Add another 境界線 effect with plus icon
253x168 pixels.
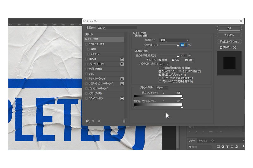122,59
